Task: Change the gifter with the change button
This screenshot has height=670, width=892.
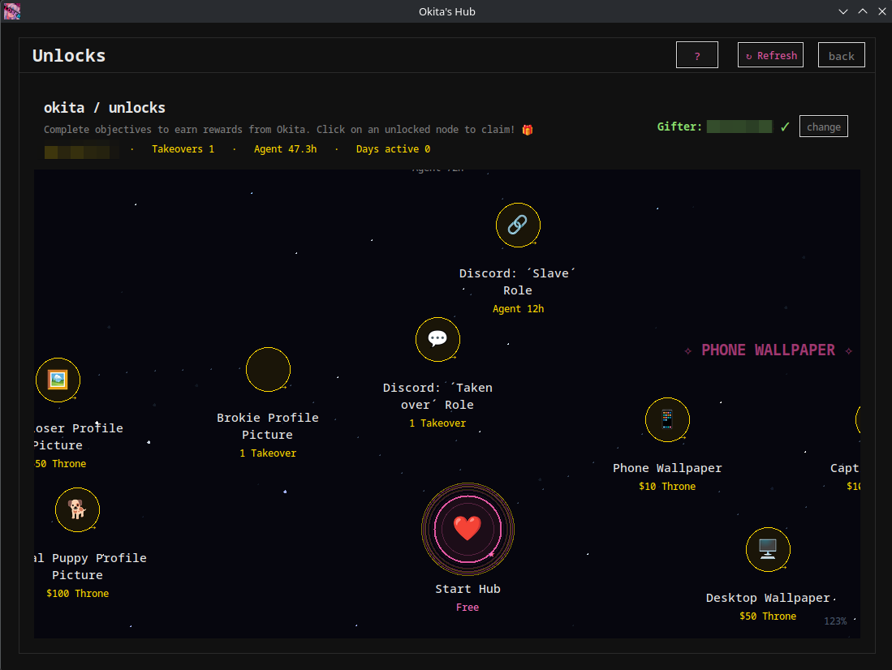Action: tap(823, 127)
